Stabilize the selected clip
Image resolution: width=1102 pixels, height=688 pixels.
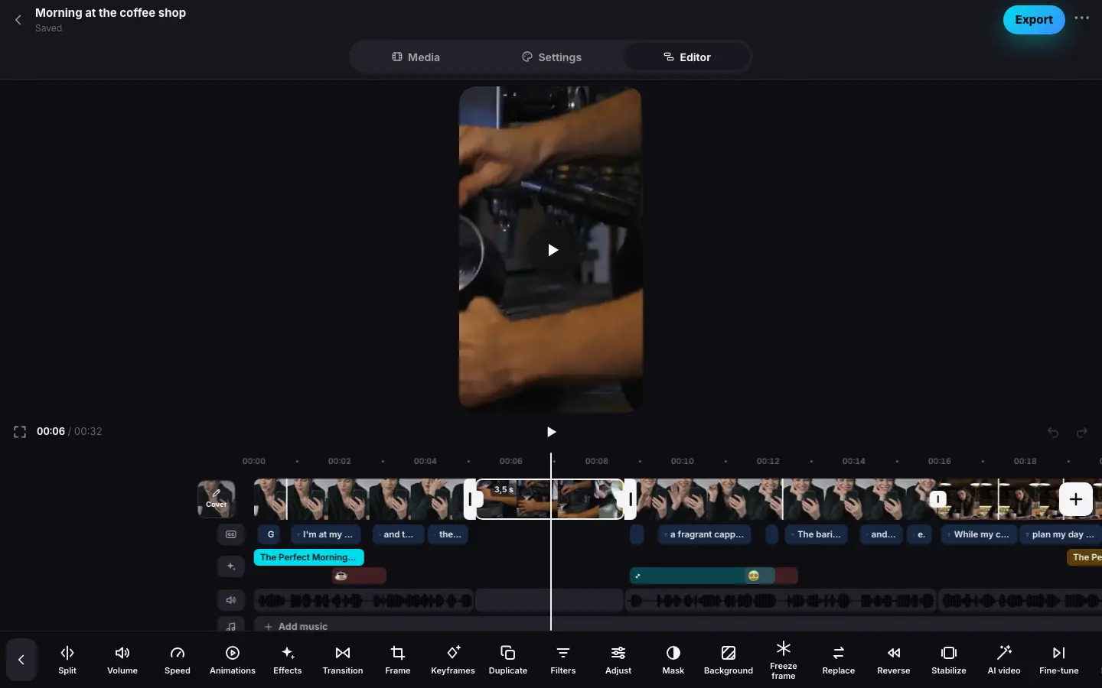pyautogui.click(x=949, y=660)
